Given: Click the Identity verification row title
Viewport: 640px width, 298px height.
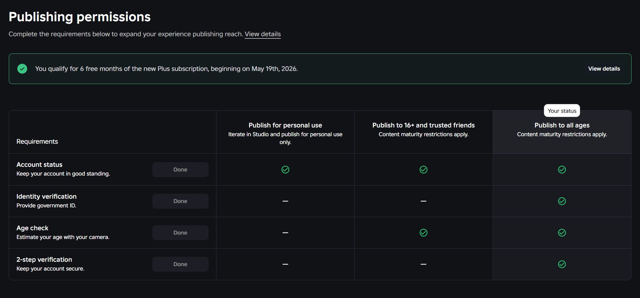Looking at the screenshot, I should click(x=46, y=196).
